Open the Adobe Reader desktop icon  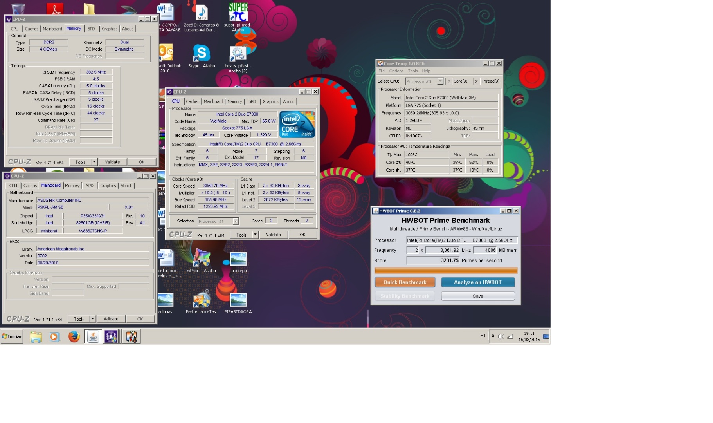point(55,9)
